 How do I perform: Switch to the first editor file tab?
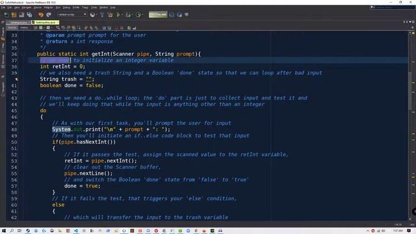18,23
